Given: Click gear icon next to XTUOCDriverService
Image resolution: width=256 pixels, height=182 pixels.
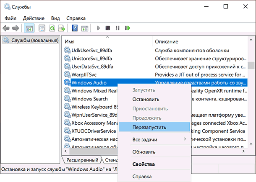Looking at the screenshot, I should [x=67, y=131].
